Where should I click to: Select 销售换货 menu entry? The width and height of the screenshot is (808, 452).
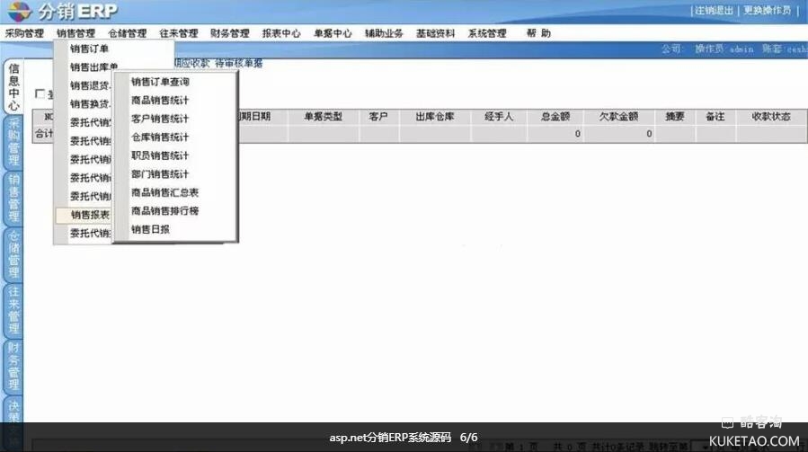pyautogui.click(x=90, y=104)
